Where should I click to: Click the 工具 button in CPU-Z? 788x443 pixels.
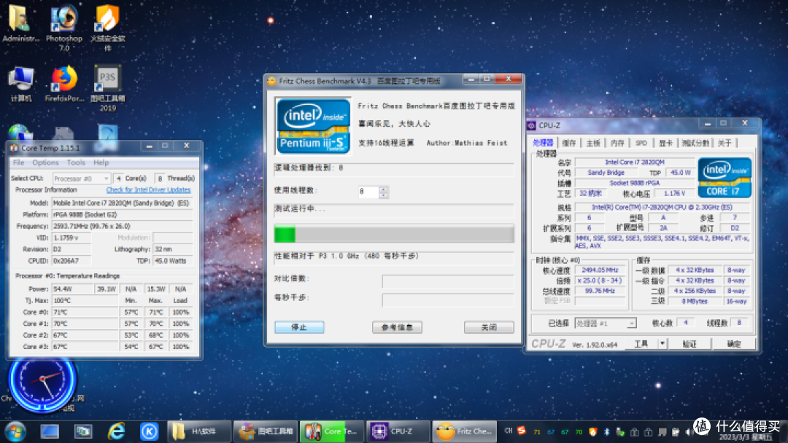[641, 344]
